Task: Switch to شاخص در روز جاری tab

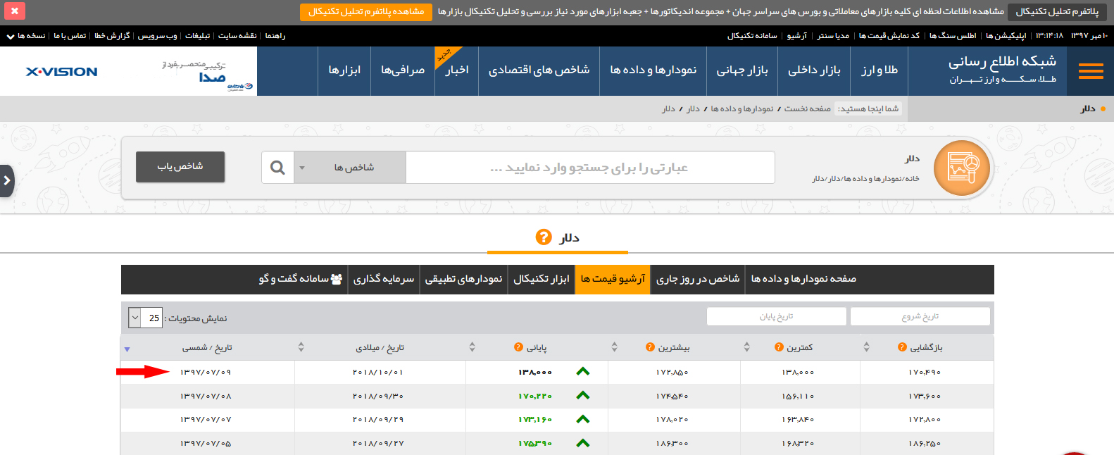Action: [x=698, y=280]
